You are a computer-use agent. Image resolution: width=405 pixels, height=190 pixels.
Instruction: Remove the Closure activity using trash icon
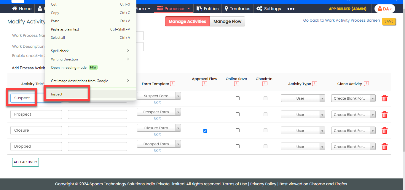click(x=385, y=130)
